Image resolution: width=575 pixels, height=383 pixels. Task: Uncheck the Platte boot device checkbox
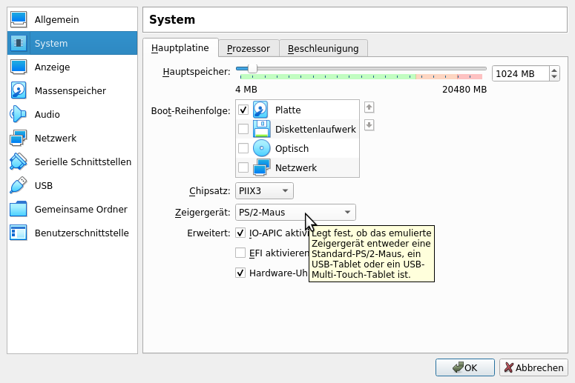[243, 110]
